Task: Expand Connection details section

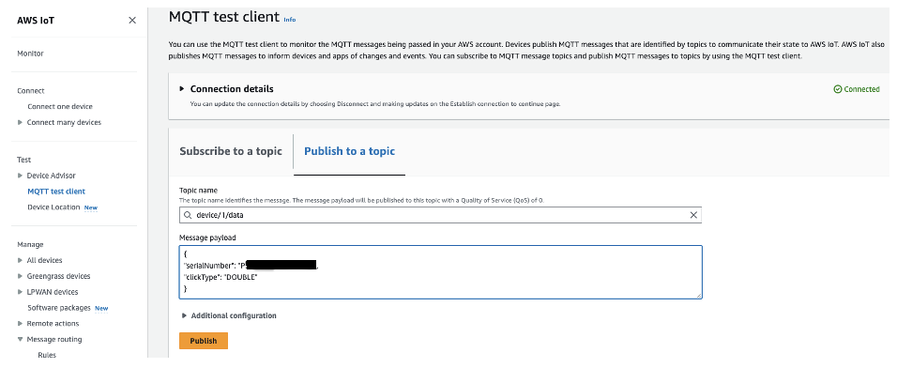Action: point(182,88)
